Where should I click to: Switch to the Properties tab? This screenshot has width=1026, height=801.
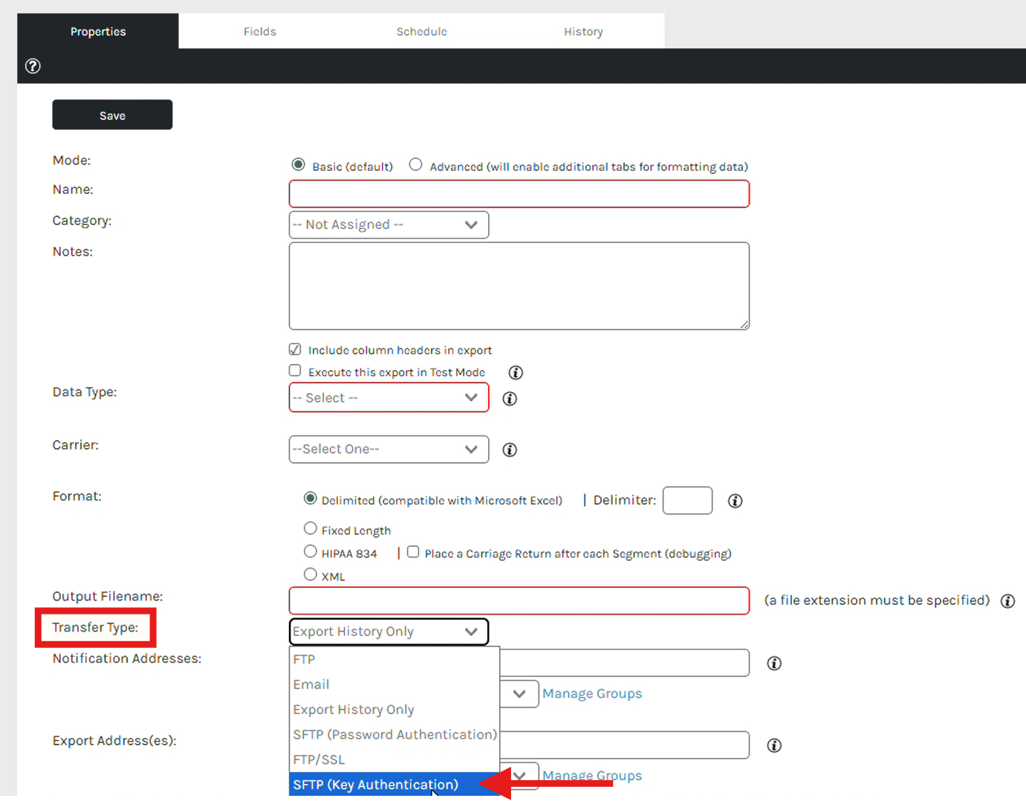click(x=98, y=31)
